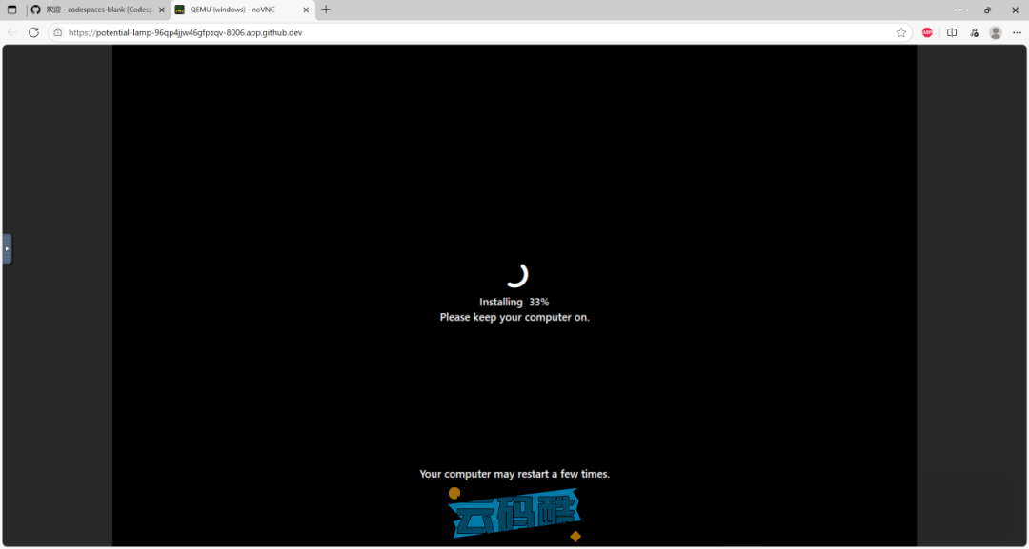Screen dimensions: 1029x549
Task: Add this page to favorites with star
Action: click(x=900, y=32)
